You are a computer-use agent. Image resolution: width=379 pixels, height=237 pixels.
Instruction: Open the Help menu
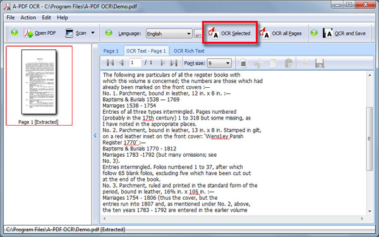coord(63,18)
